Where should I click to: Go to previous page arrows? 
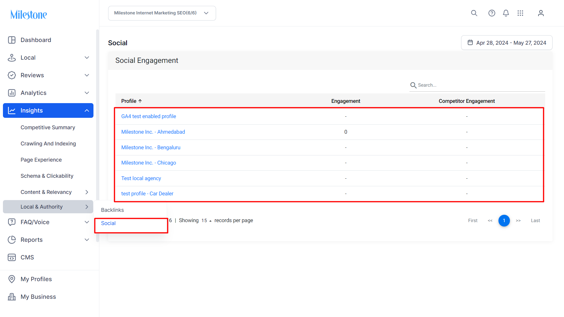click(x=490, y=221)
